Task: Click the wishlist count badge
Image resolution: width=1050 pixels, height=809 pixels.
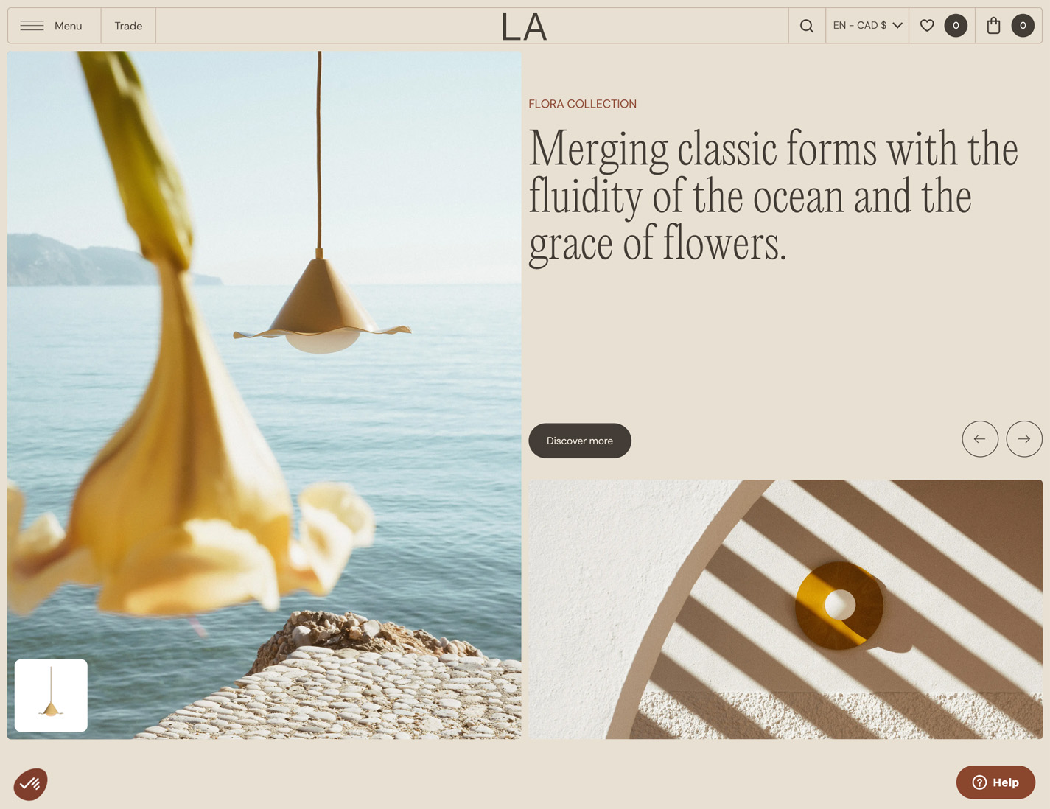Action: click(x=956, y=26)
